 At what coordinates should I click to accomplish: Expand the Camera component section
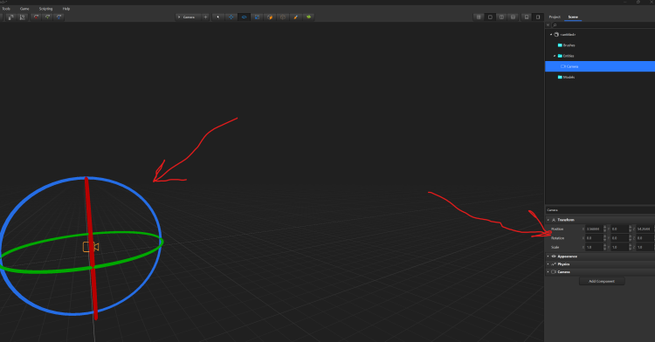[548, 272]
